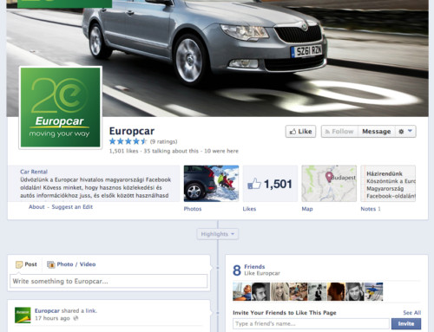Image resolution: width=434 pixels, height=332 pixels.
Task: Click the Budapest pin marker on map
Action: point(328,177)
